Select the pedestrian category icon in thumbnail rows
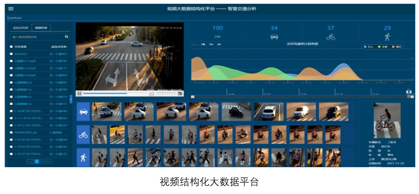The width and height of the screenshot is (419, 194). pos(83,158)
